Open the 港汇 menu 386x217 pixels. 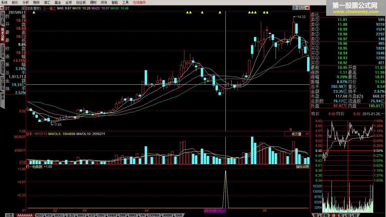click(47, 2)
